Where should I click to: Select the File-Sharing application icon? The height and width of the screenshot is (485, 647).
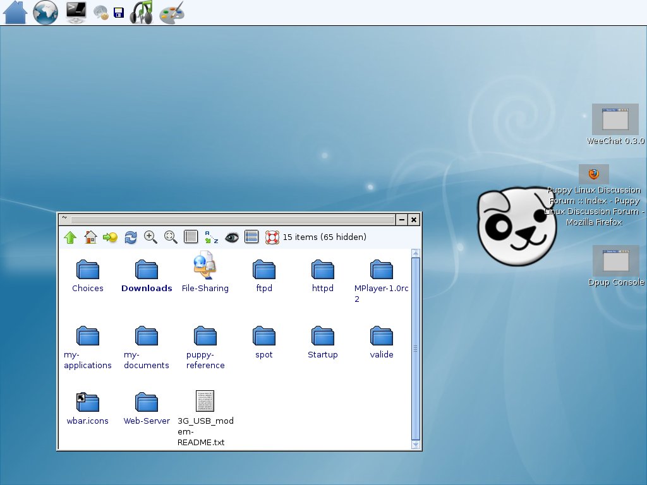click(205, 272)
